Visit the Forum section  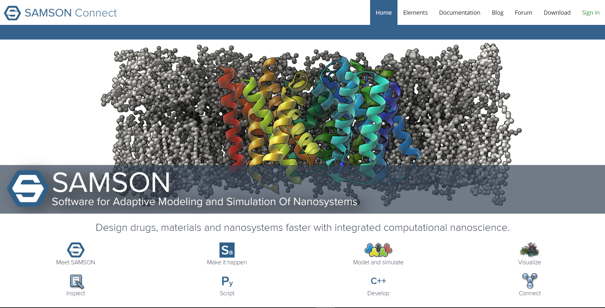(x=523, y=12)
